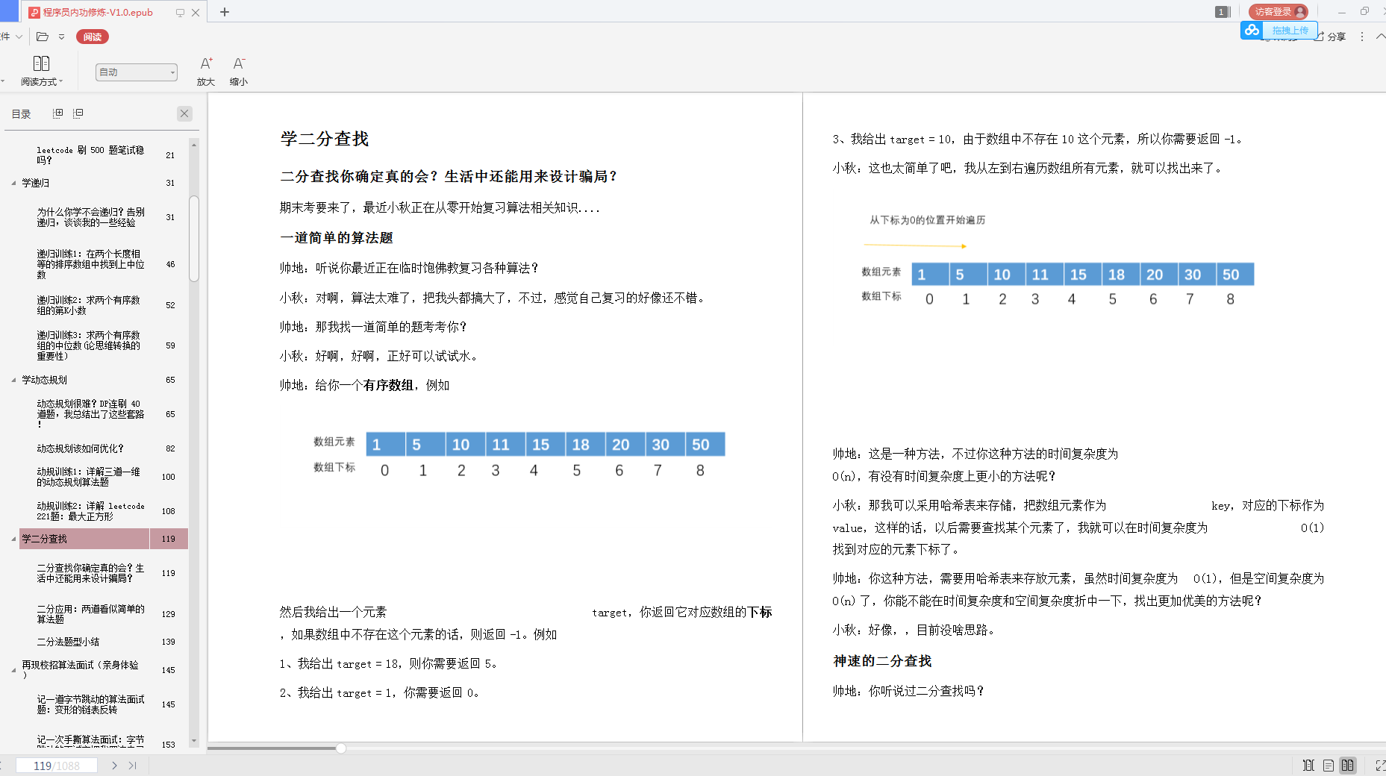Select the 学递归 outline heading

pos(35,183)
